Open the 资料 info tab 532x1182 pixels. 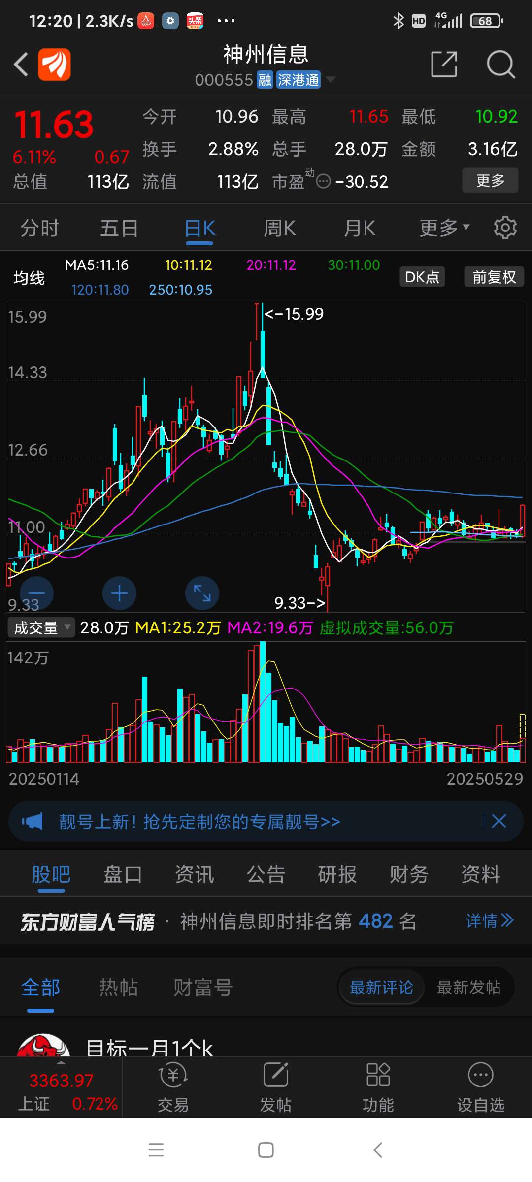click(481, 875)
